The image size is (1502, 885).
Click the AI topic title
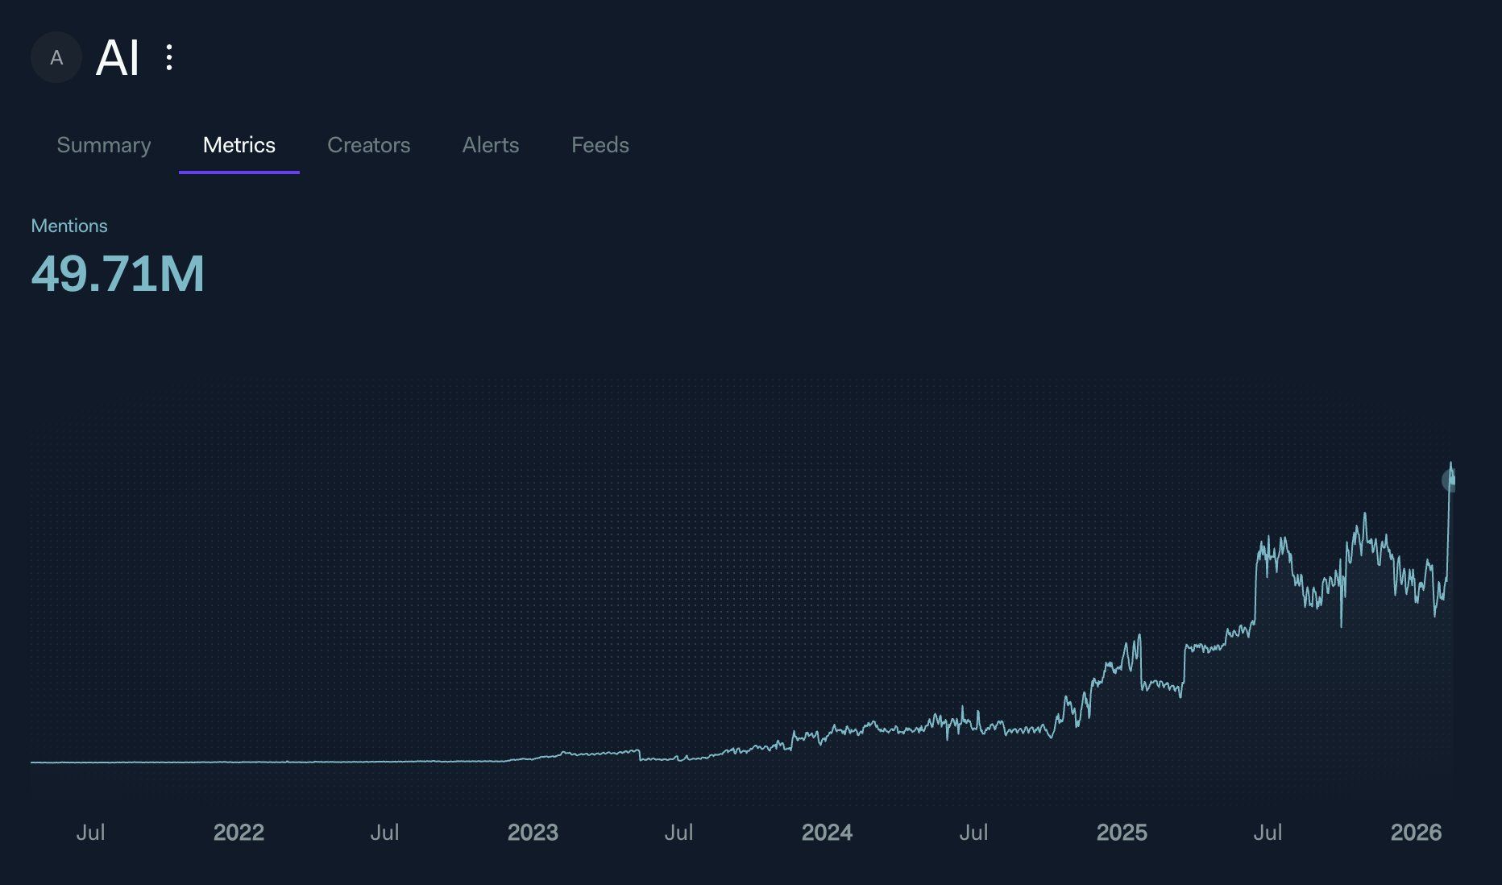click(x=118, y=58)
